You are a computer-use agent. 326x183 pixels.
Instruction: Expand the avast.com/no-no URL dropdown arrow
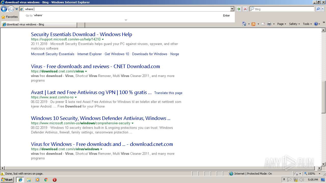[x=76, y=97]
